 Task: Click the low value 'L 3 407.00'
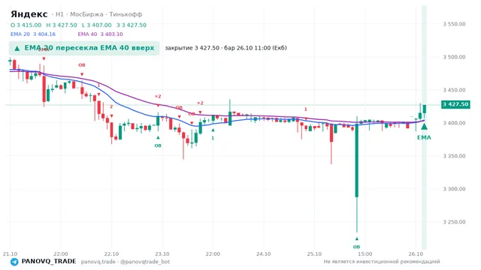click(x=97, y=25)
